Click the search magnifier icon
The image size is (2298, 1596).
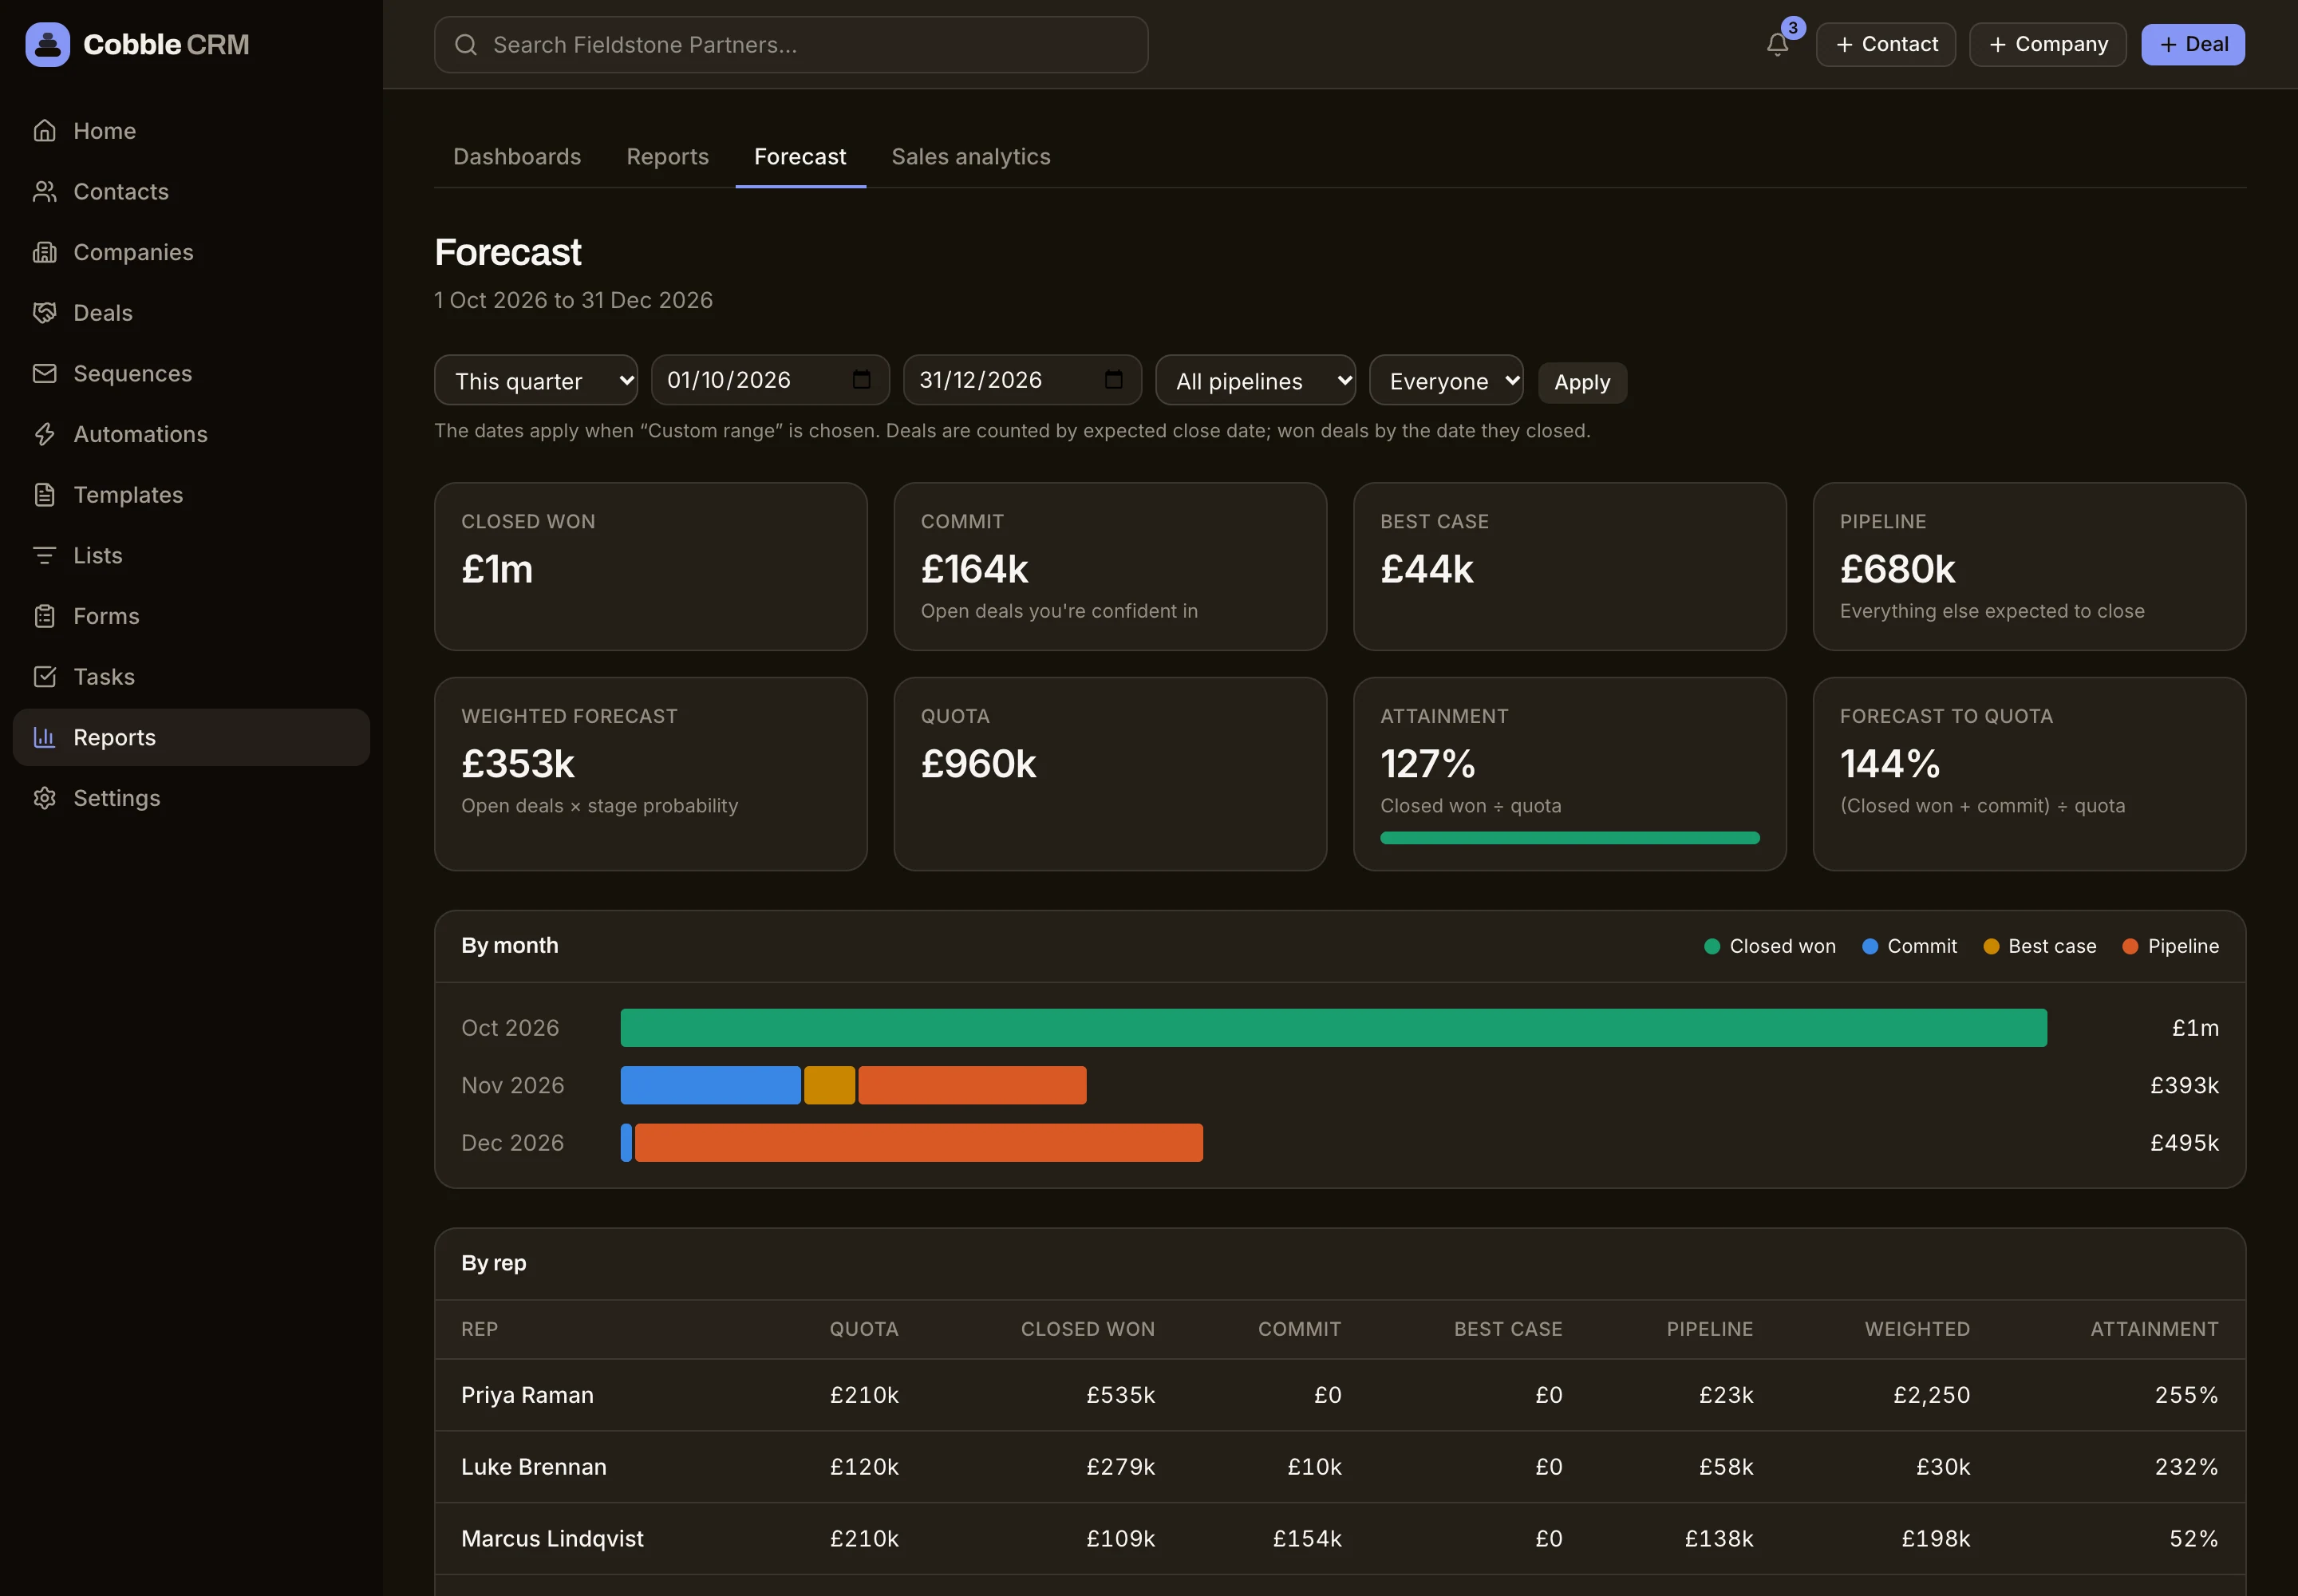466,45
